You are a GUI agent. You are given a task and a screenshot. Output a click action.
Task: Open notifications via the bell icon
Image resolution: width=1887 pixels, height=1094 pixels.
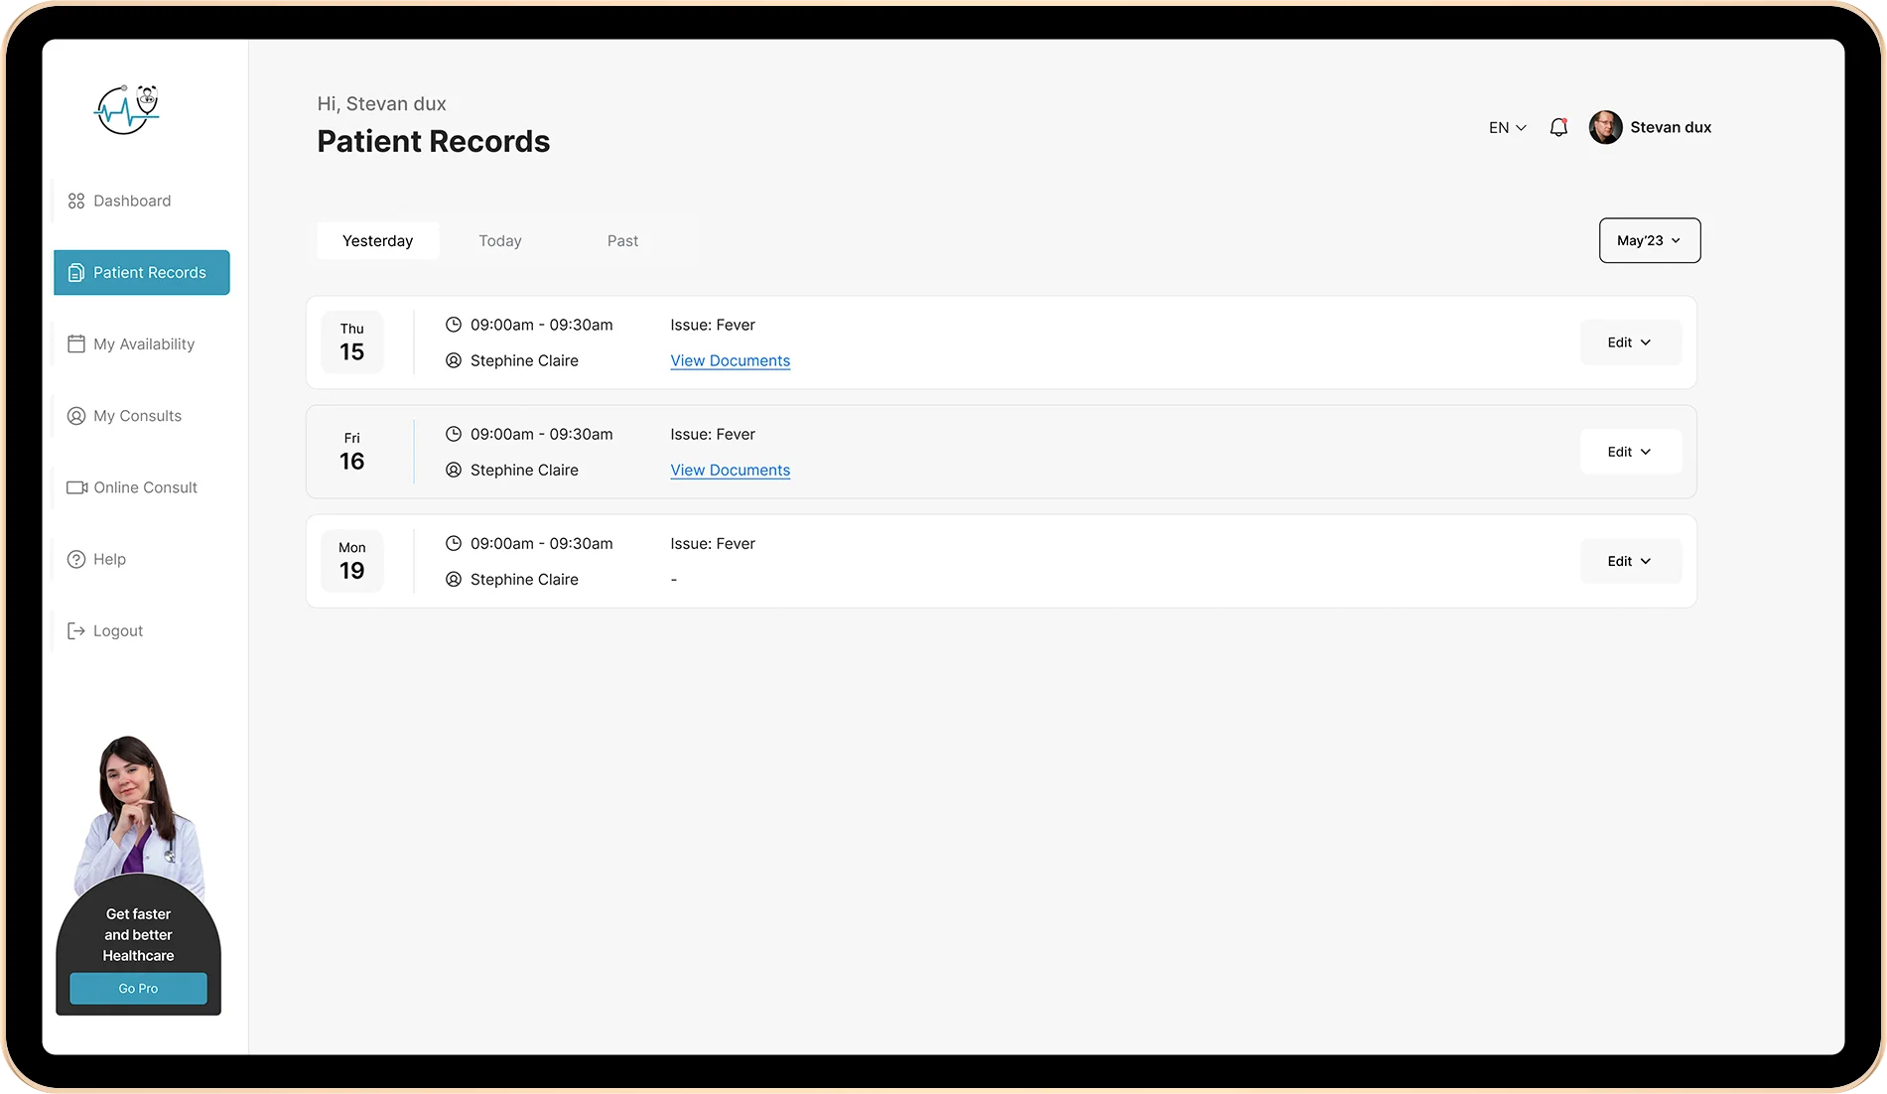point(1558,127)
